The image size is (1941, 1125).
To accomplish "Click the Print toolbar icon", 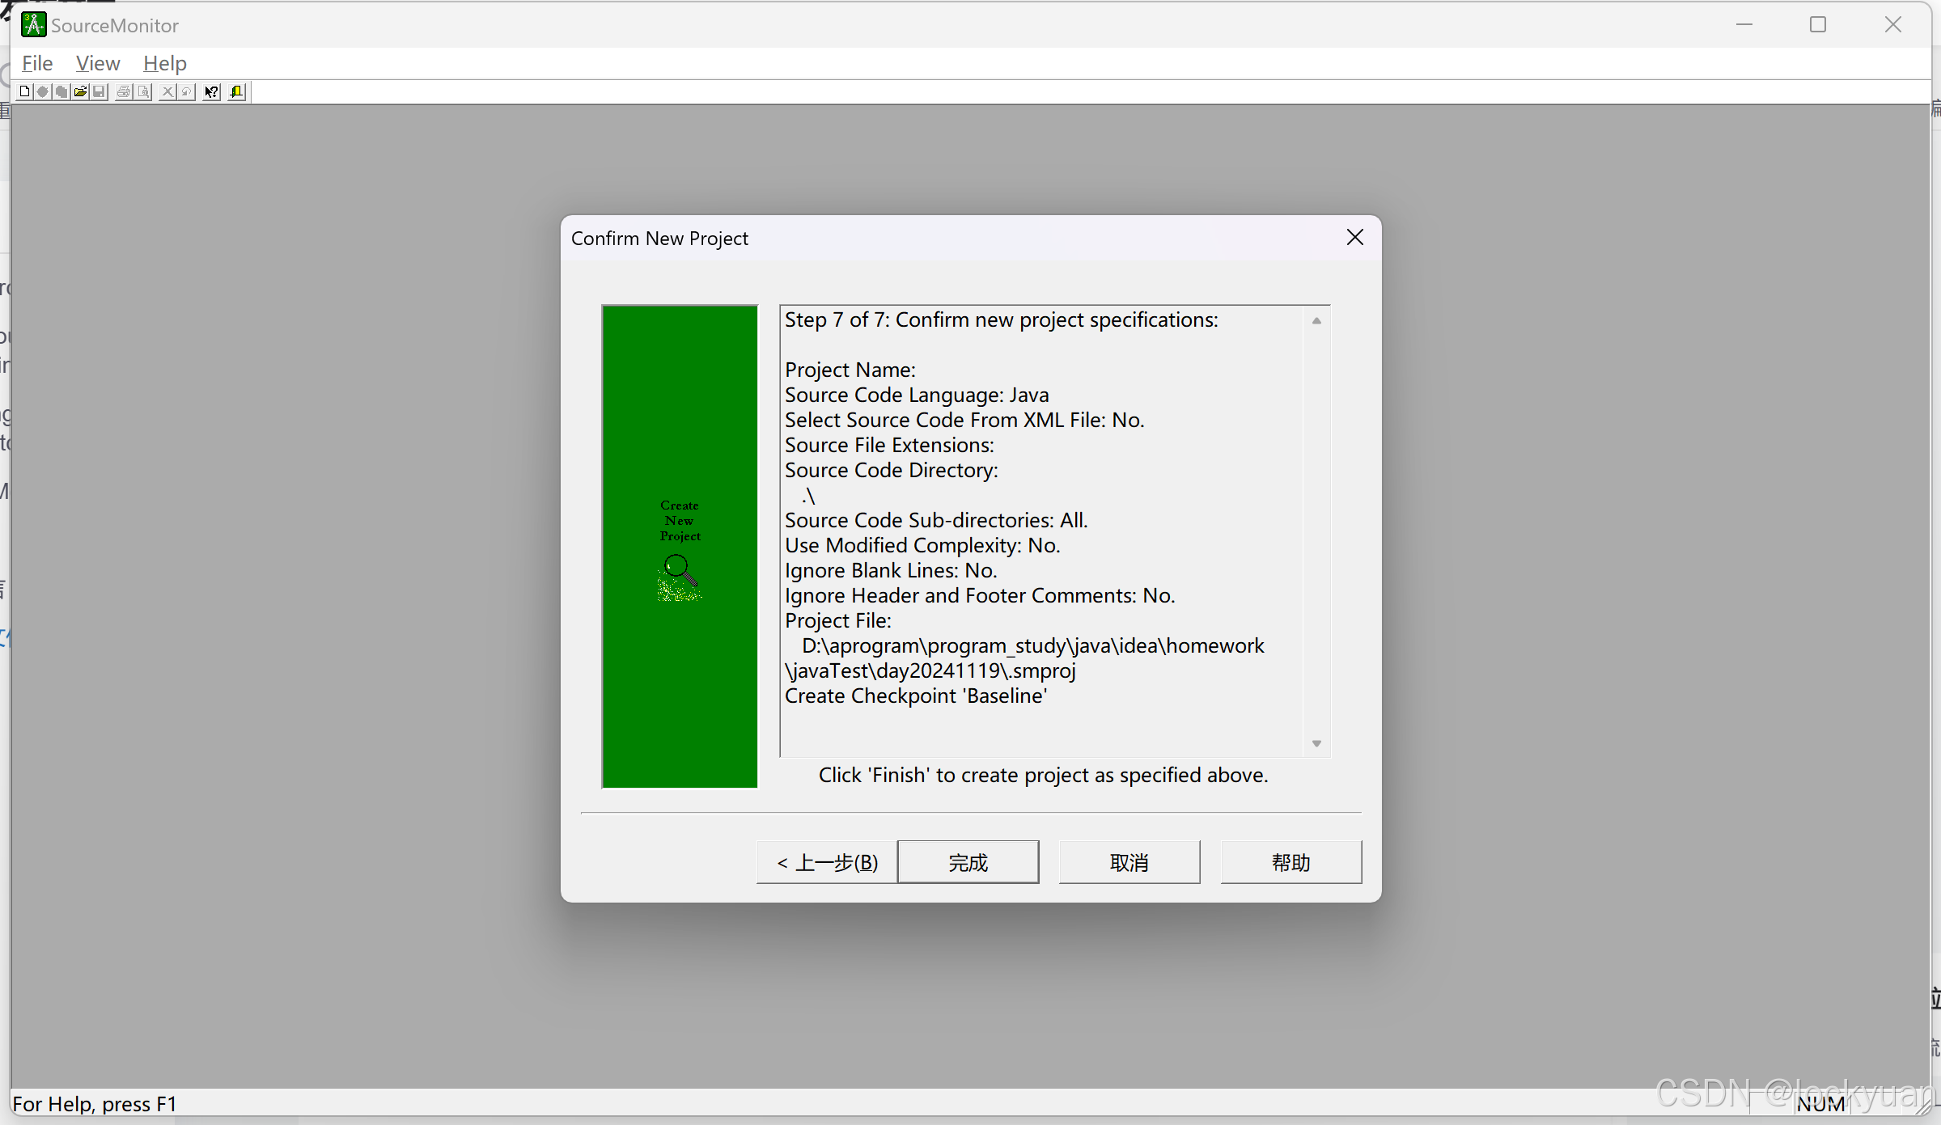I will (x=124, y=91).
